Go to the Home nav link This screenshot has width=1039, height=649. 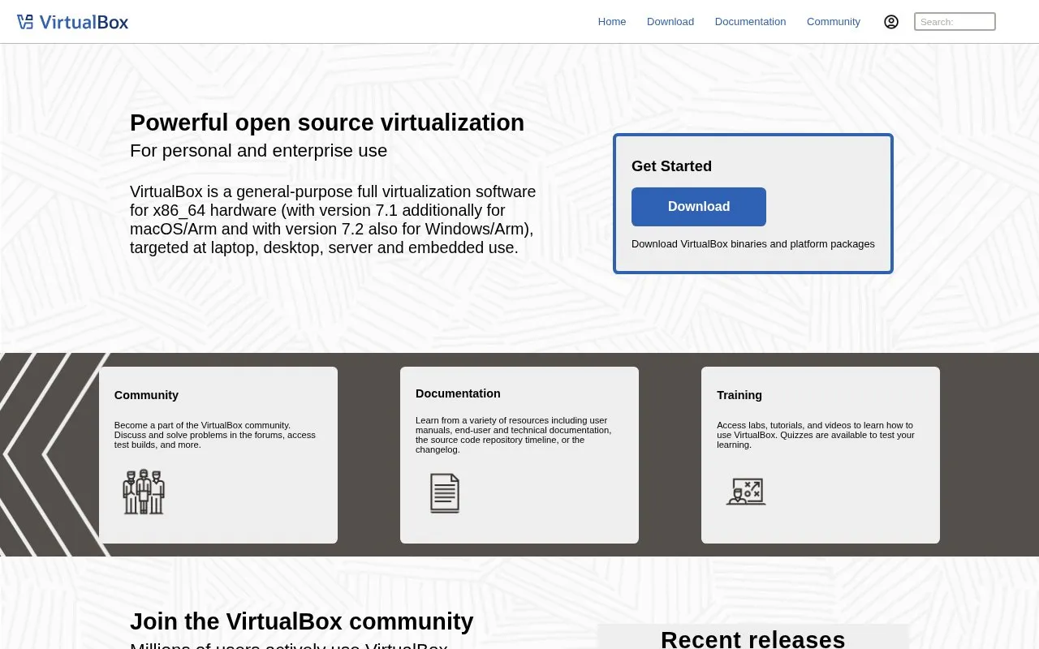pyautogui.click(x=612, y=22)
